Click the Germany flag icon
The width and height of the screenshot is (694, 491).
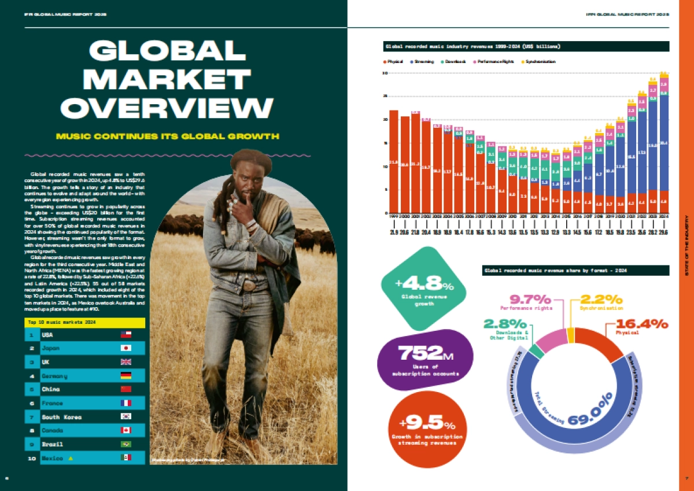[126, 376]
